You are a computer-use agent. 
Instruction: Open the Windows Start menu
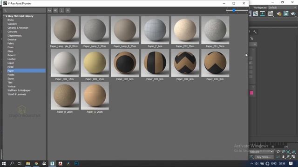click(4, 163)
